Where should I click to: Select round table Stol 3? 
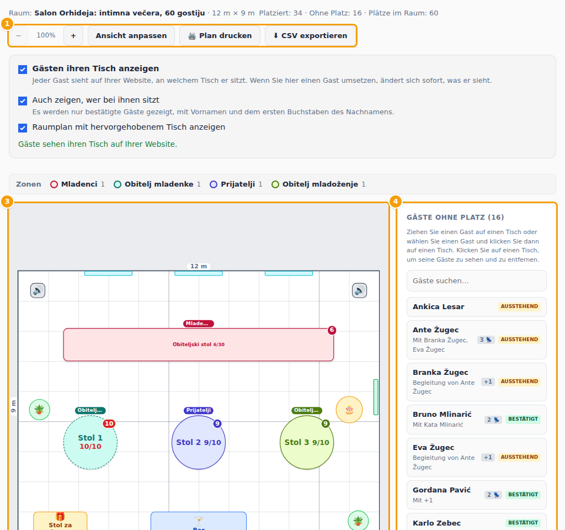pyautogui.click(x=307, y=442)
